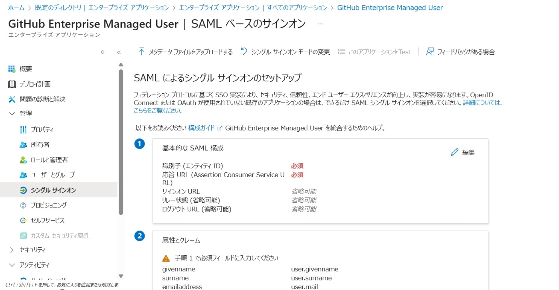The height and width of the screenshot is (290, 559).
Task: Click the カスタム セキュリティ属性 icon
Action: click(23, 236)
